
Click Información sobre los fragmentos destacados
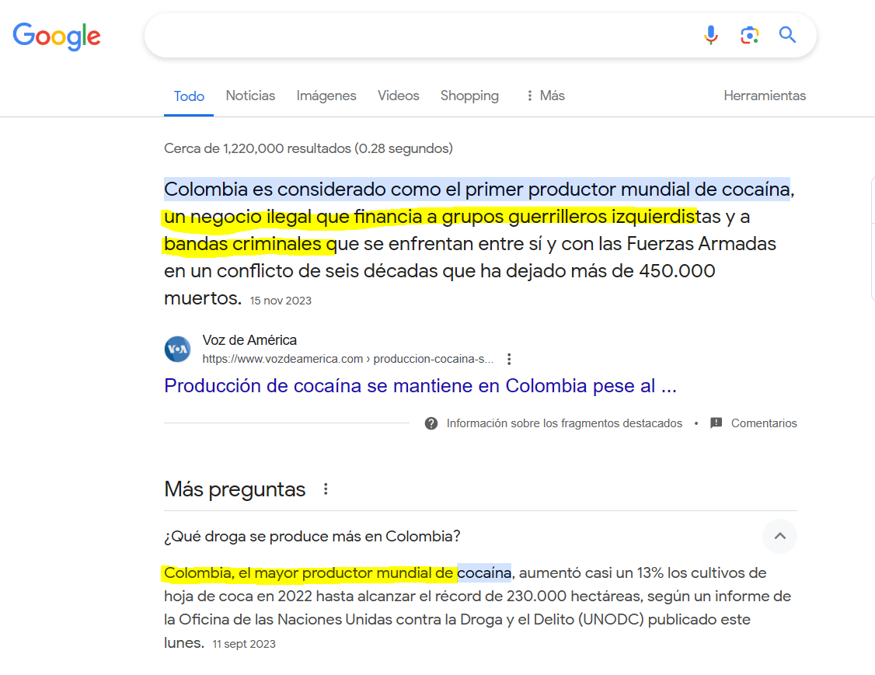pos(564,423)
